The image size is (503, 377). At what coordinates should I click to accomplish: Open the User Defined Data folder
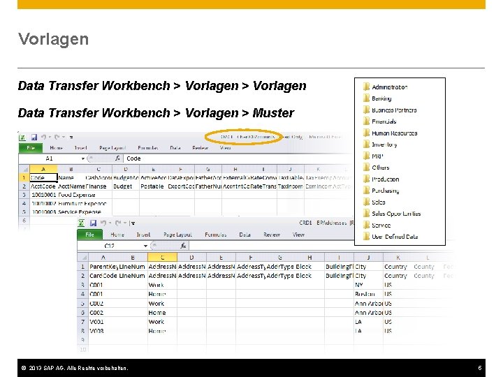click(x=391, y=237)
